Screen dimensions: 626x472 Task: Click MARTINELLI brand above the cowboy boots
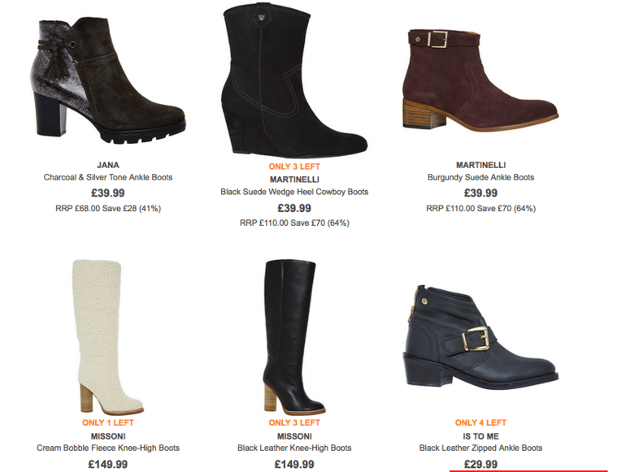(x=294, y=180)
